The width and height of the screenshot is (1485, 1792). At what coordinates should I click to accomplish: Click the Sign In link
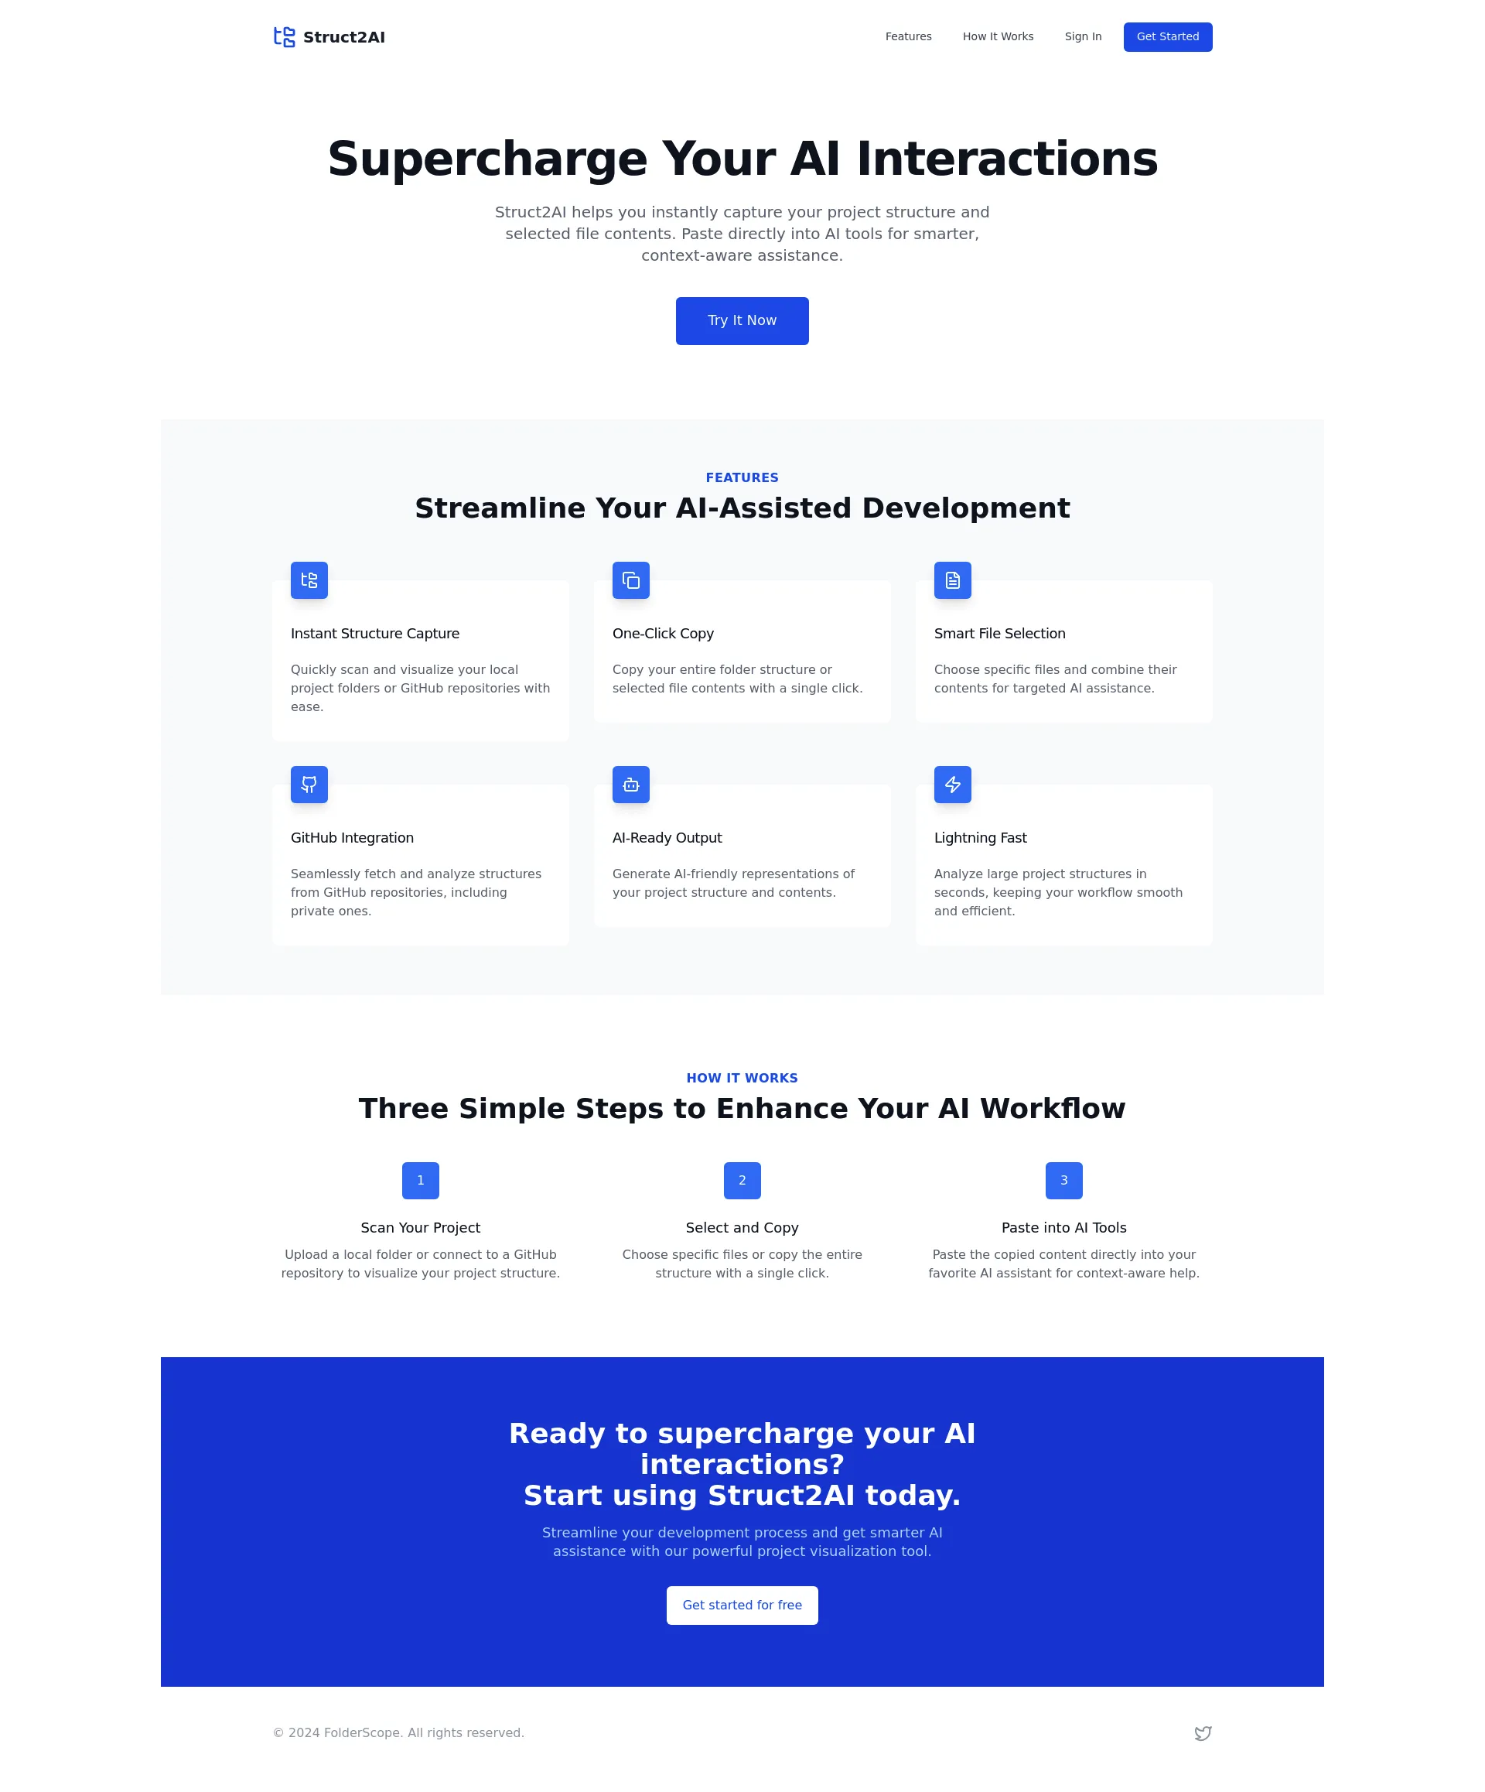1082,36
